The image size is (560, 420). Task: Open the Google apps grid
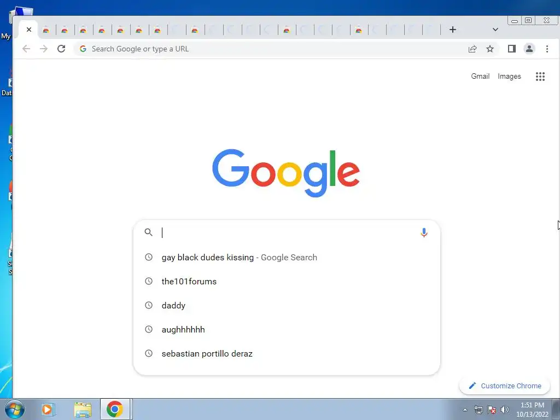[x=540, y=77]
